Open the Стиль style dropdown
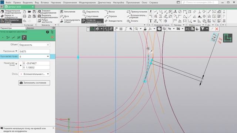This screenshot has height=133, width=237. pos(48,74)
